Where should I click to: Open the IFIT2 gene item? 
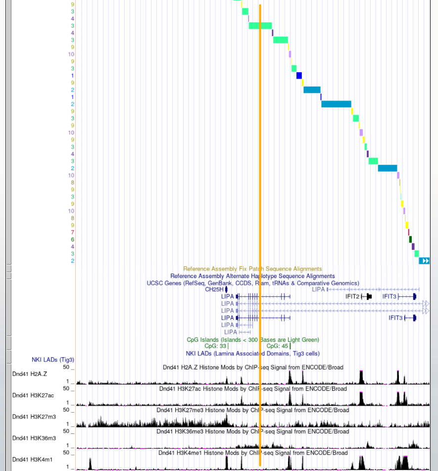click(358, 296)
